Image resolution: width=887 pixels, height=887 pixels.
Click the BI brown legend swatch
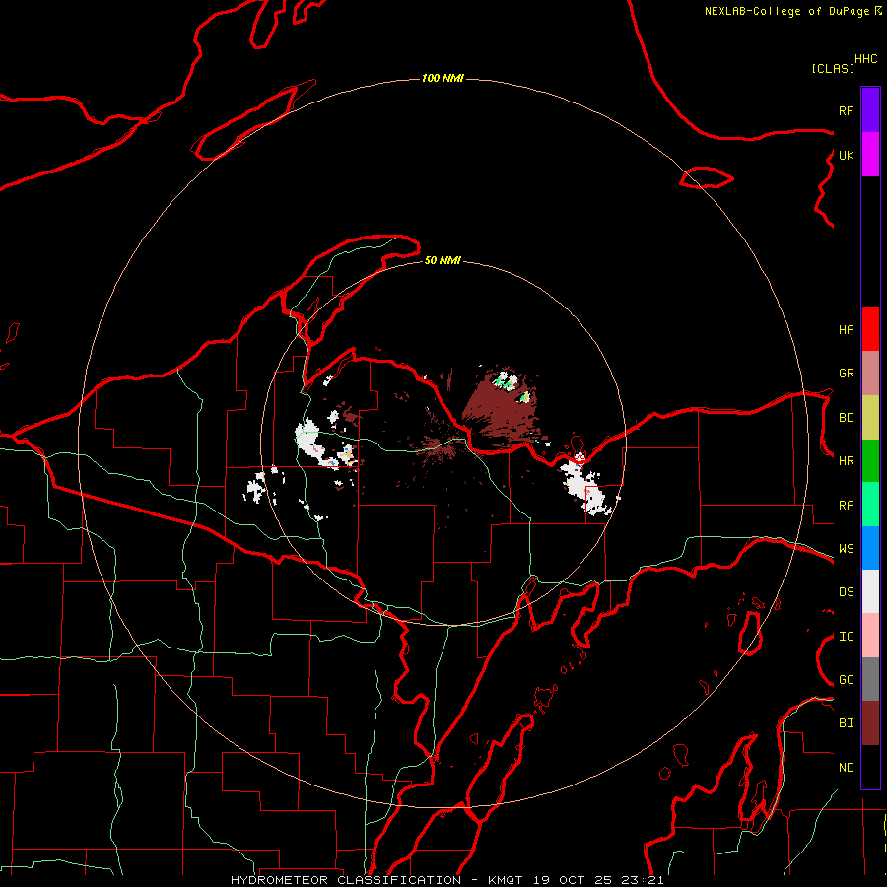[x=870, y=723]
